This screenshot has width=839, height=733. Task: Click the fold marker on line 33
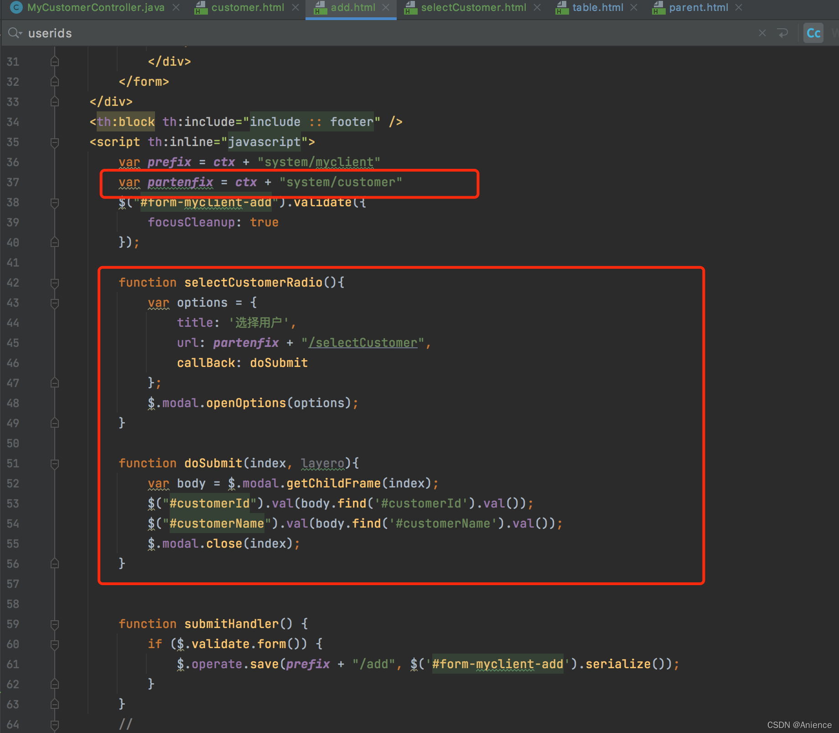click(x=55, y=102)
